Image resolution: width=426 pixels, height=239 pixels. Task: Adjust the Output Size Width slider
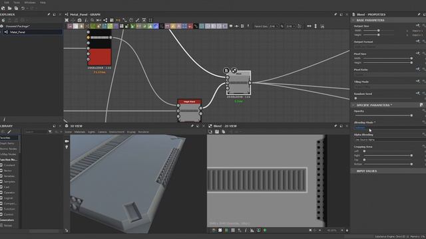379,31
